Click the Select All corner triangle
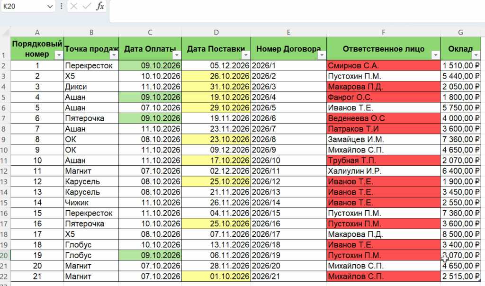Viewport: 485px width, 286px height. (x=6, y=32)
